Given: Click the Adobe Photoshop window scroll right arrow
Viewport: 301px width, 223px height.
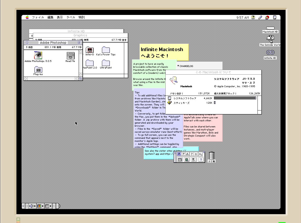Looking at the screenshot, I should [77, 79].
